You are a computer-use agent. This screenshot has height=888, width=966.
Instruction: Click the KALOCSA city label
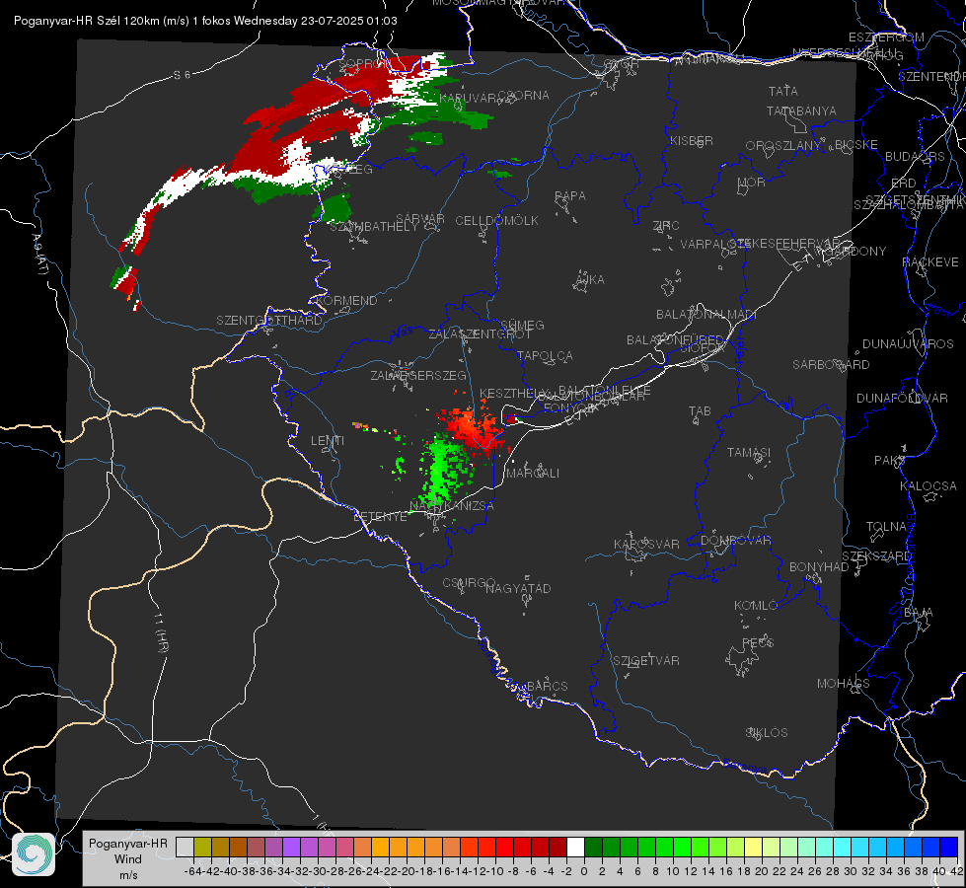[928, 486]
